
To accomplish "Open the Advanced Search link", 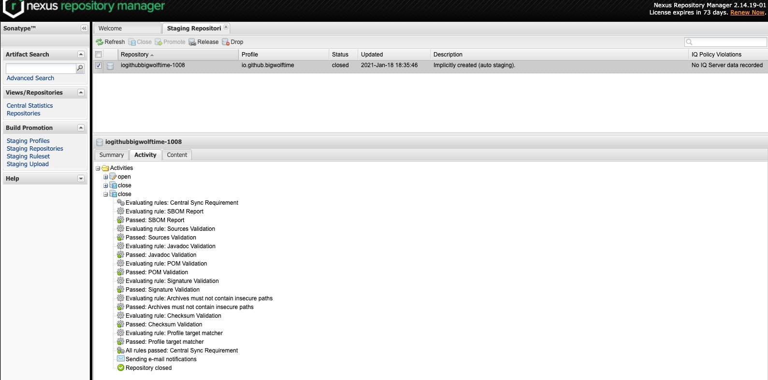I will (30, 78).
